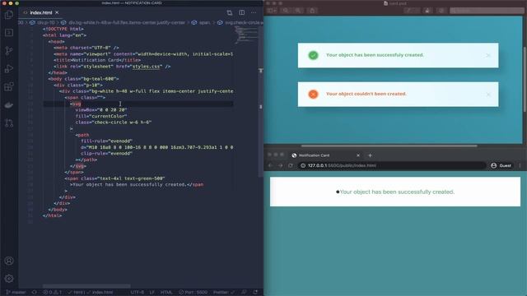The height and width of the screenshot is (296, 527).
Task: Open notifications bell in status bar
Action: (255, 293)
